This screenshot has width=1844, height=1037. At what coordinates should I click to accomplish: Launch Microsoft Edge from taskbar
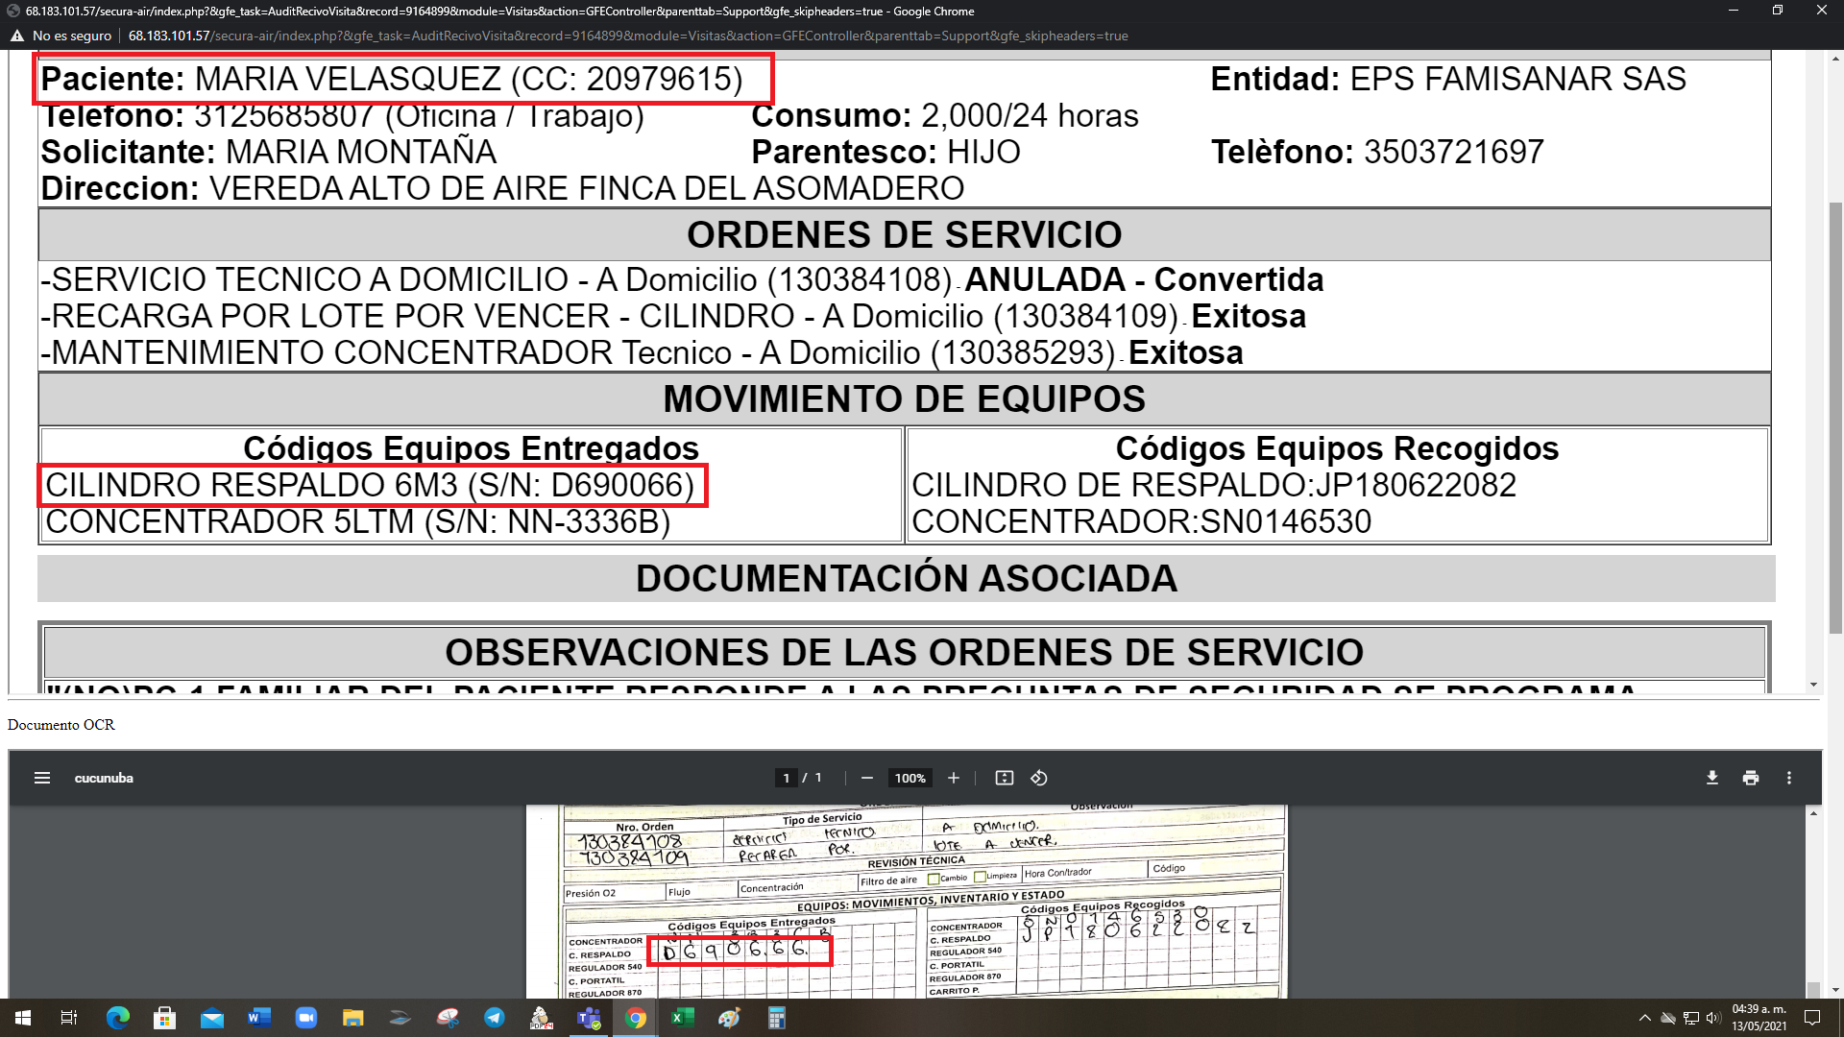pyautogui.click(x=118, y=1018)
